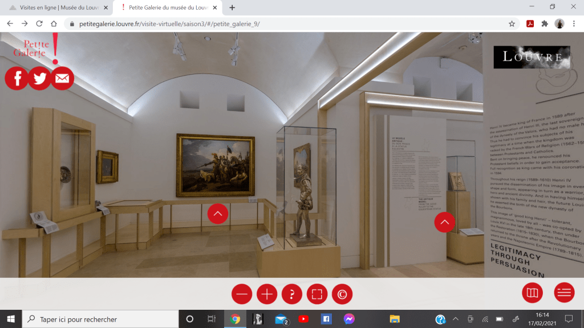584x328 pixels.
Task: Share the gallery via email icon
Action: tap(62, 79)
